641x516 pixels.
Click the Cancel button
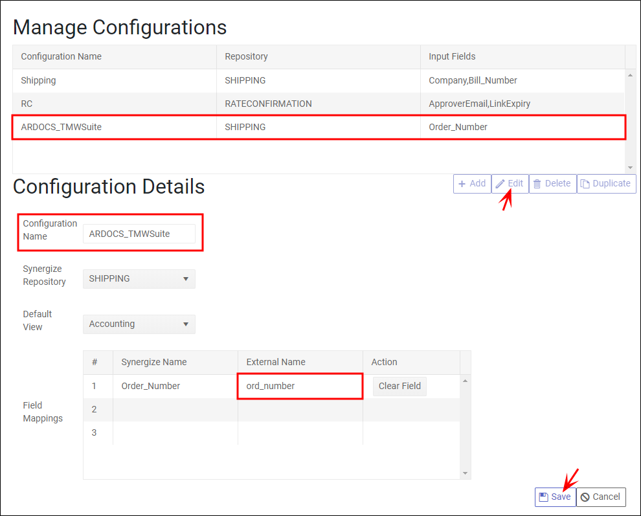pyautogui.click(x=600, y=497)
